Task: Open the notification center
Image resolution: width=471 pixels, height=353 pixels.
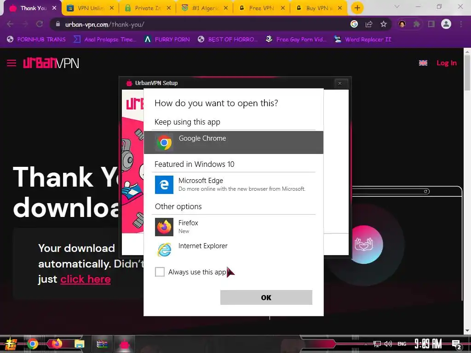Action: pyautogui.click(x=457, y=344)
